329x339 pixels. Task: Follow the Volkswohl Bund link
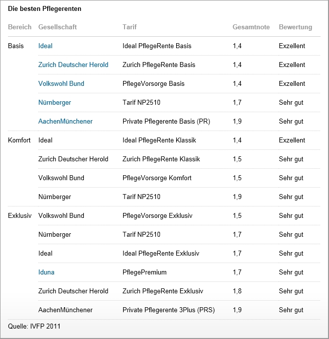pos(61,83)
